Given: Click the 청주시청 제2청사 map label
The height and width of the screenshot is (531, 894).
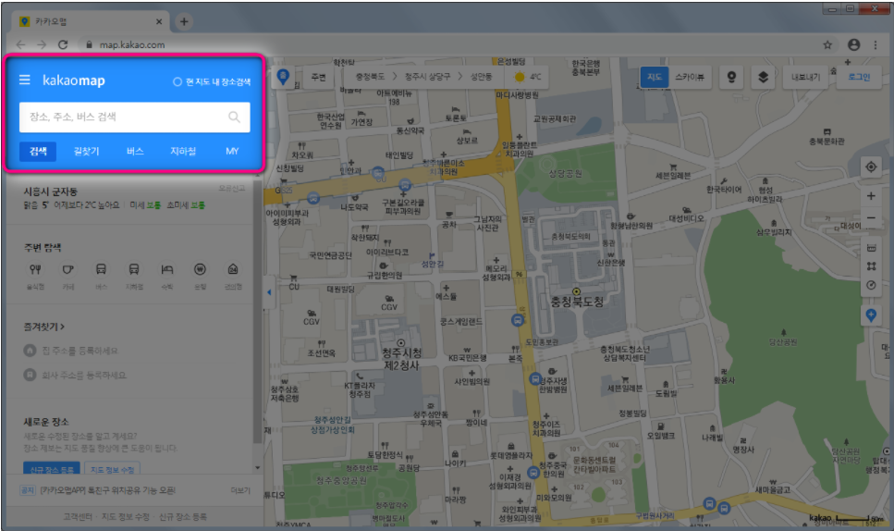Looking at the screenshot, I should [x=402, y=359].
